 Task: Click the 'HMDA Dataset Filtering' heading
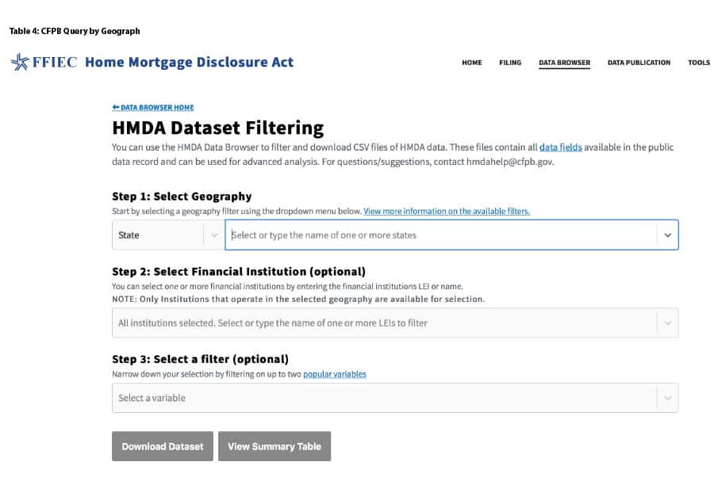(x=217, y=128)
